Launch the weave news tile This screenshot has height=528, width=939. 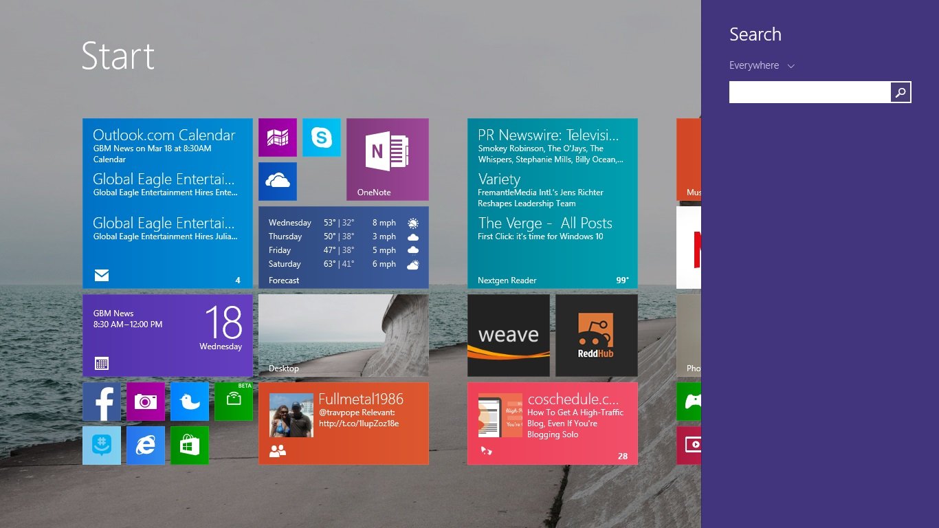(x=509, y=335)
